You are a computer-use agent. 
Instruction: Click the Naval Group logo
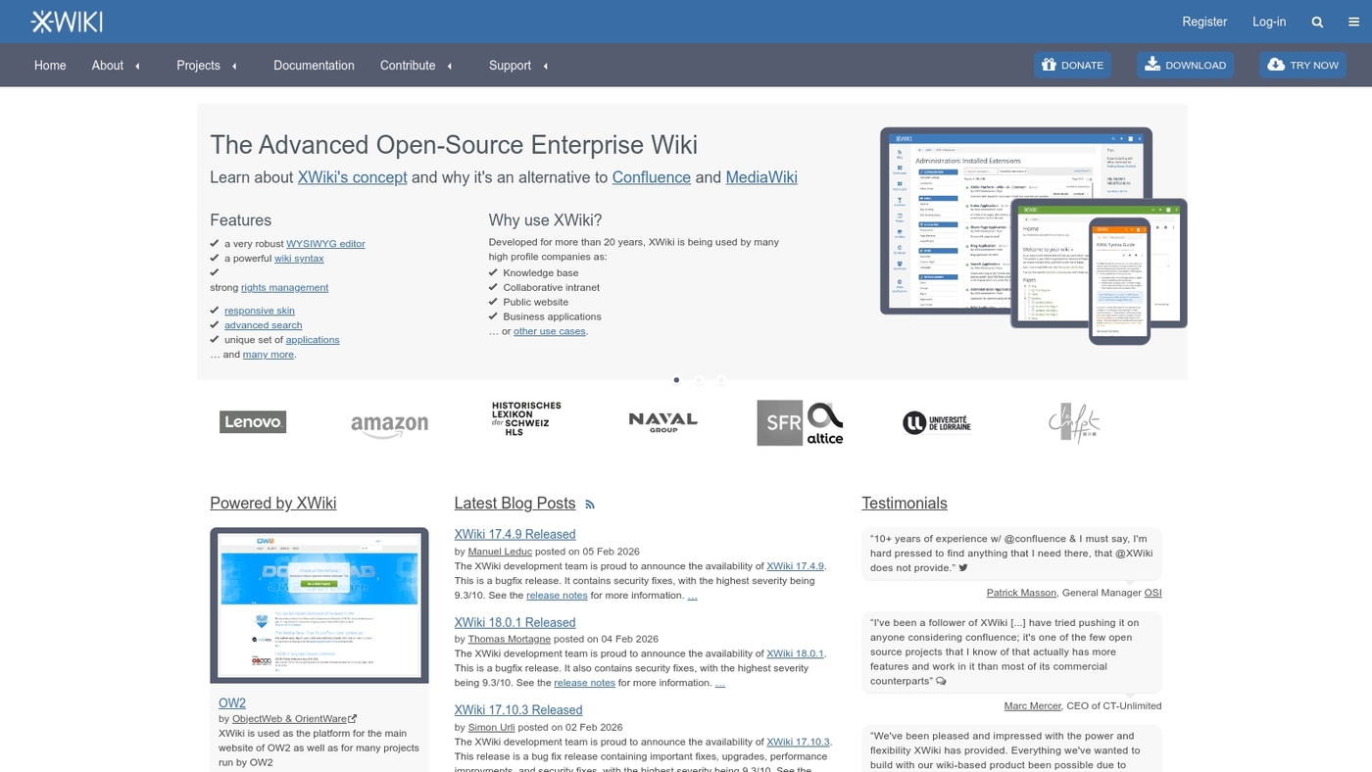click(x=662, y=421)
